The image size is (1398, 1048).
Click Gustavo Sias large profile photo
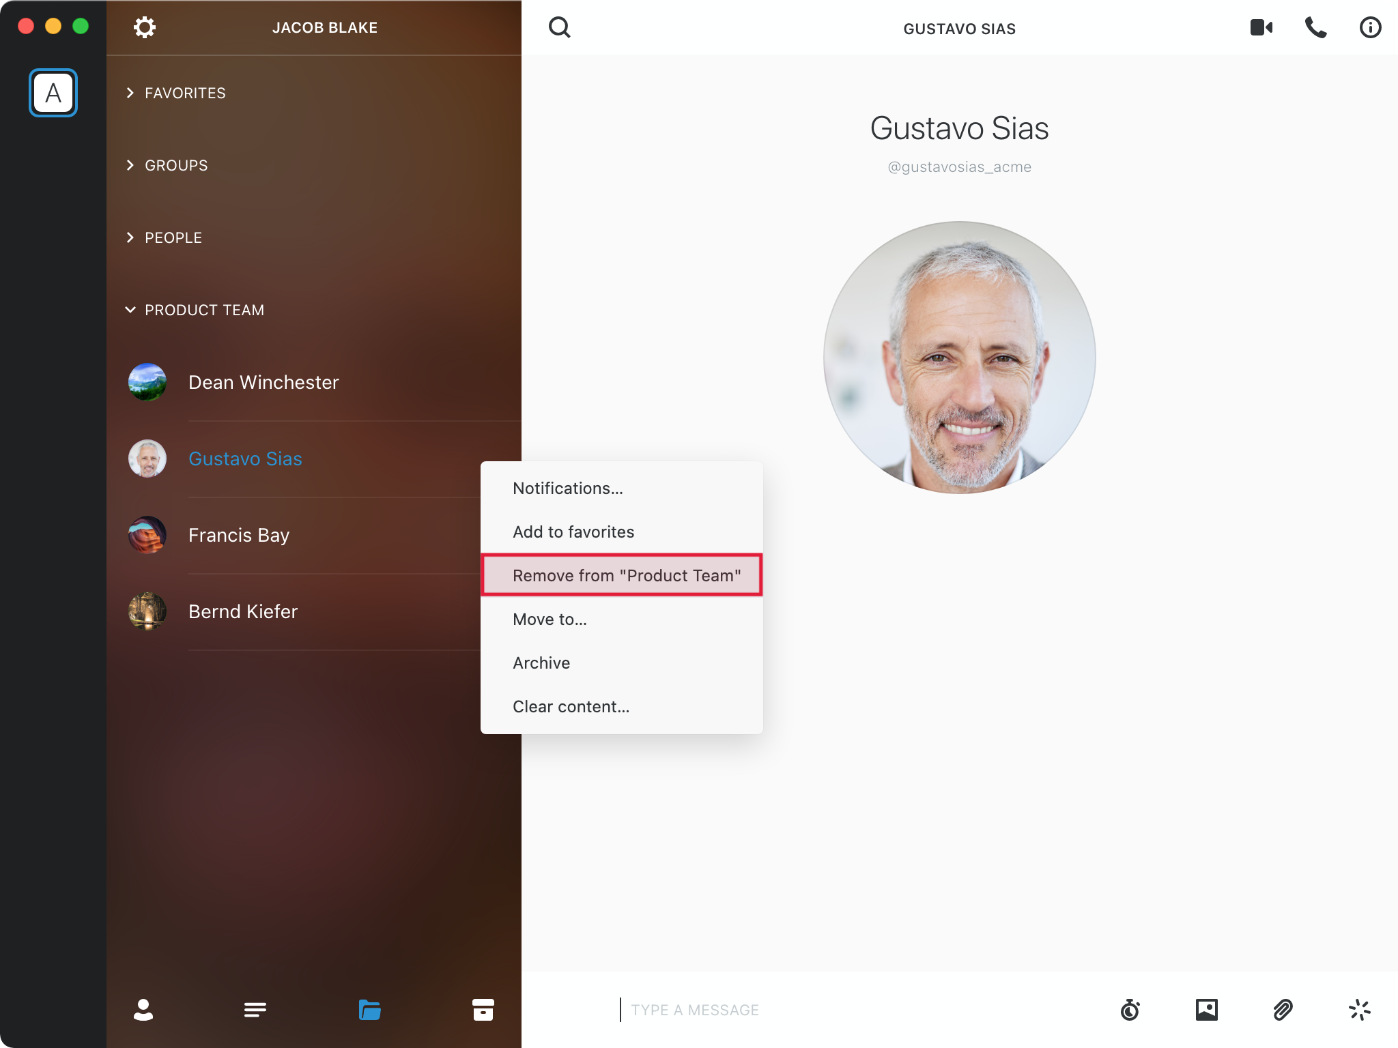click(960, 358)
